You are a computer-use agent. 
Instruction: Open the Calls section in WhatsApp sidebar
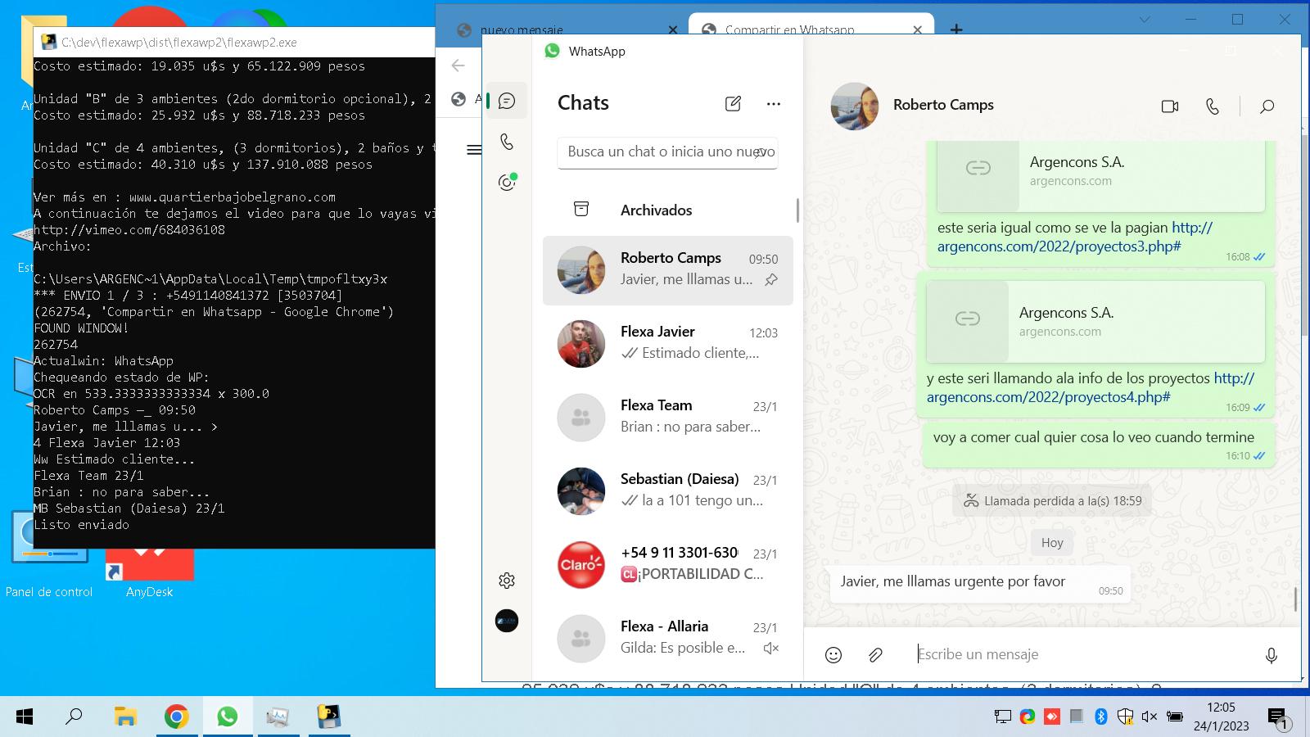click(507, 142)
